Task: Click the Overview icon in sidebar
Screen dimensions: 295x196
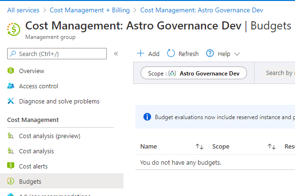Action: click(x=11, y=71)
